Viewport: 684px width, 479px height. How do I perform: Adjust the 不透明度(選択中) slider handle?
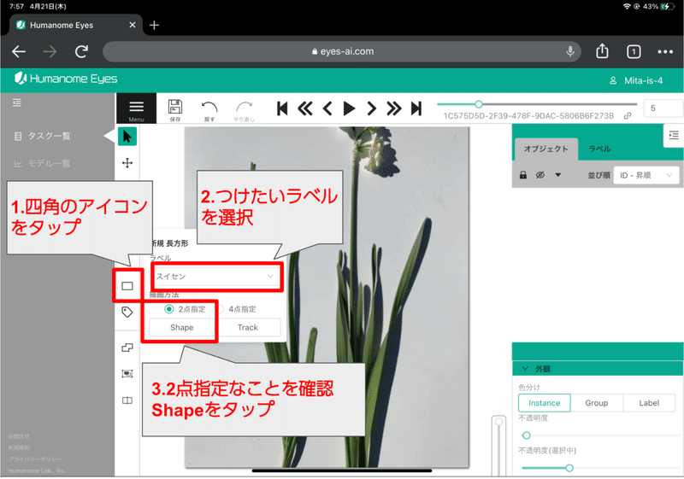pos(569,468)
